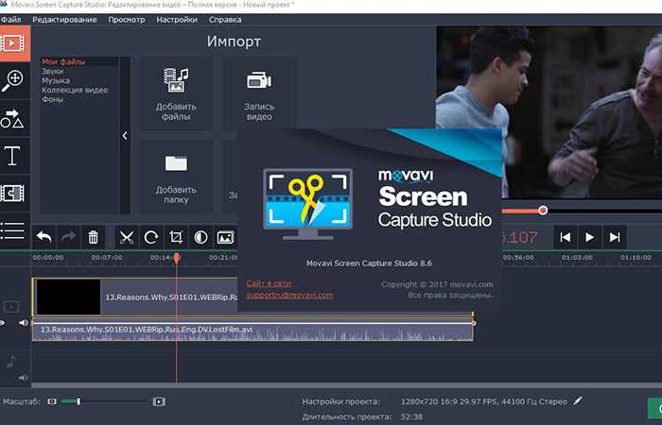Click the timeline zoom slider handle
The height and width of the screenshot is (425, 662).
78,401
